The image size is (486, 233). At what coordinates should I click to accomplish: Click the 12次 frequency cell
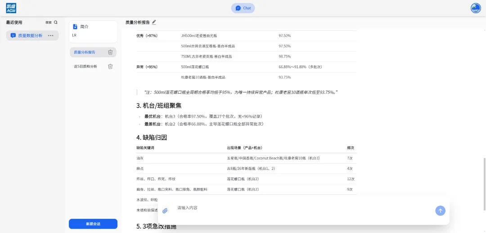[x=351, y=179]
